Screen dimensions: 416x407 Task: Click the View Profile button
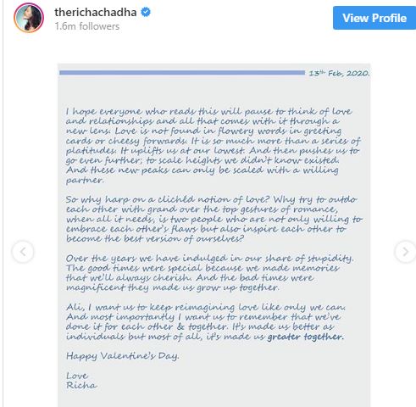[x=374, y=18]
